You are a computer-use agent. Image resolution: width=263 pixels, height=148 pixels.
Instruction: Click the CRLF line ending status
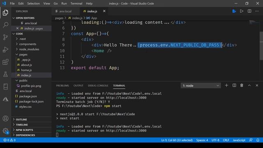pos(226,140)
